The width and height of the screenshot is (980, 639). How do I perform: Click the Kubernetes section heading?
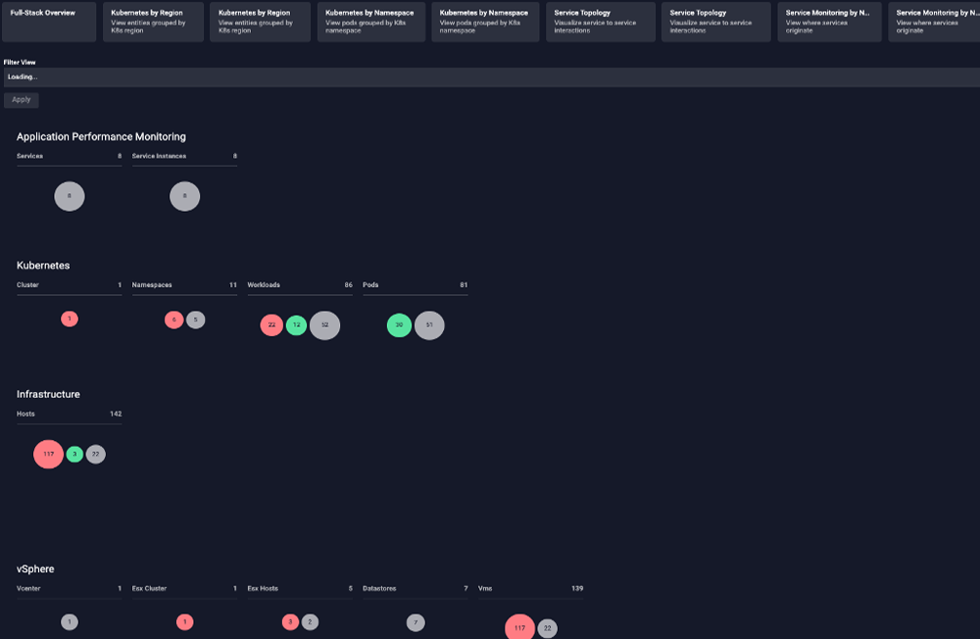43,266
